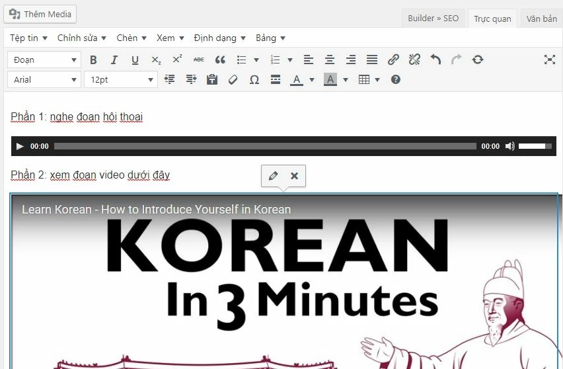Open the special character Omega tool
Image resolution: width=563 pixels, height=369 pixels.
pos(254,79)
